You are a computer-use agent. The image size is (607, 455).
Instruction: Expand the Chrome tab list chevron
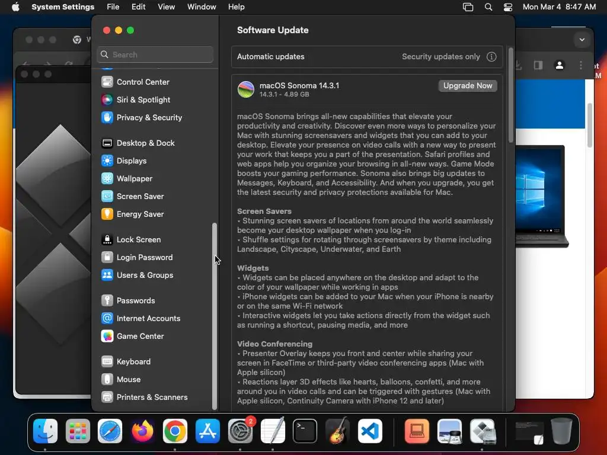(582, 40)
